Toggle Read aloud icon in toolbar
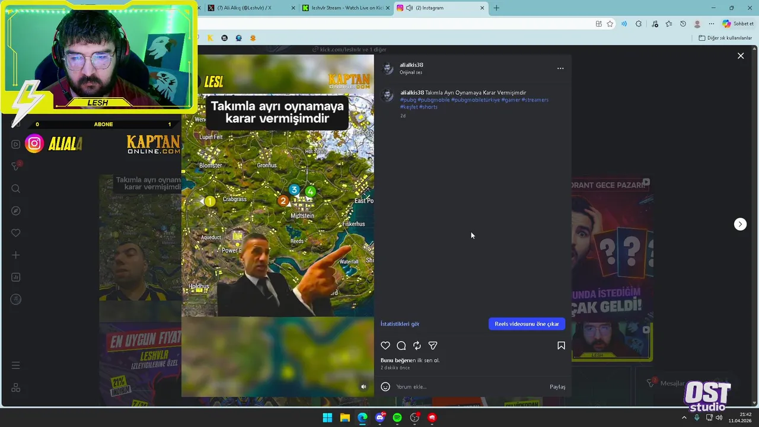The image size is (759, 427). click(624, 24)
